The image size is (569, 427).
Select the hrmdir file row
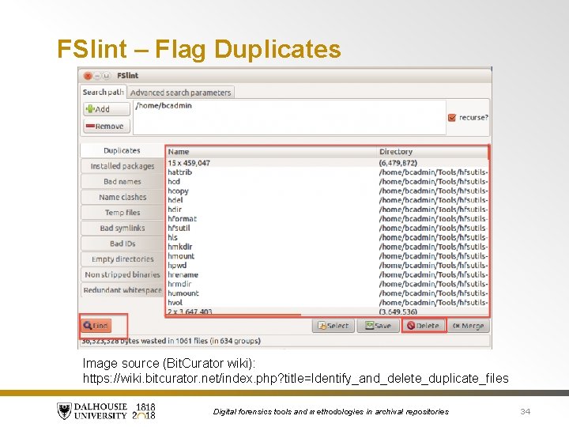[x=327, y=284]
